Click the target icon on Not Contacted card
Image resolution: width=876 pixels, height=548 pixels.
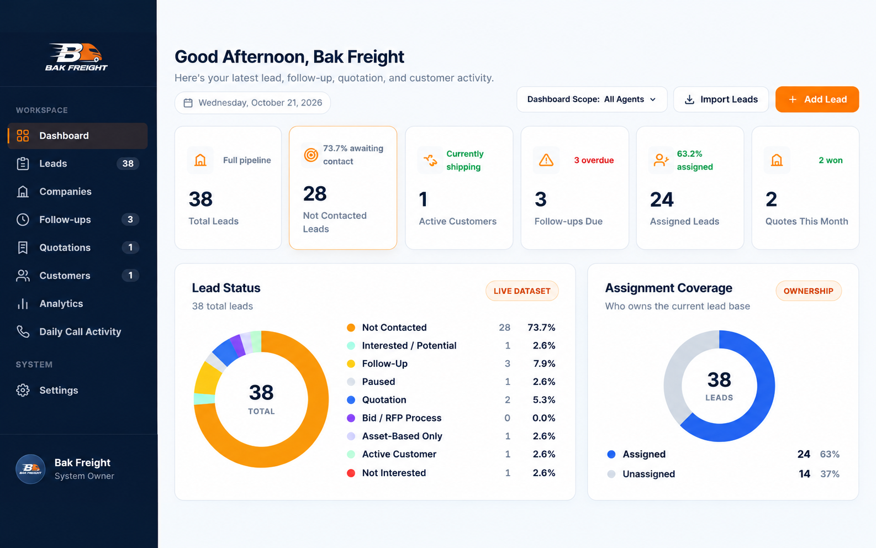tap(311, 155)
